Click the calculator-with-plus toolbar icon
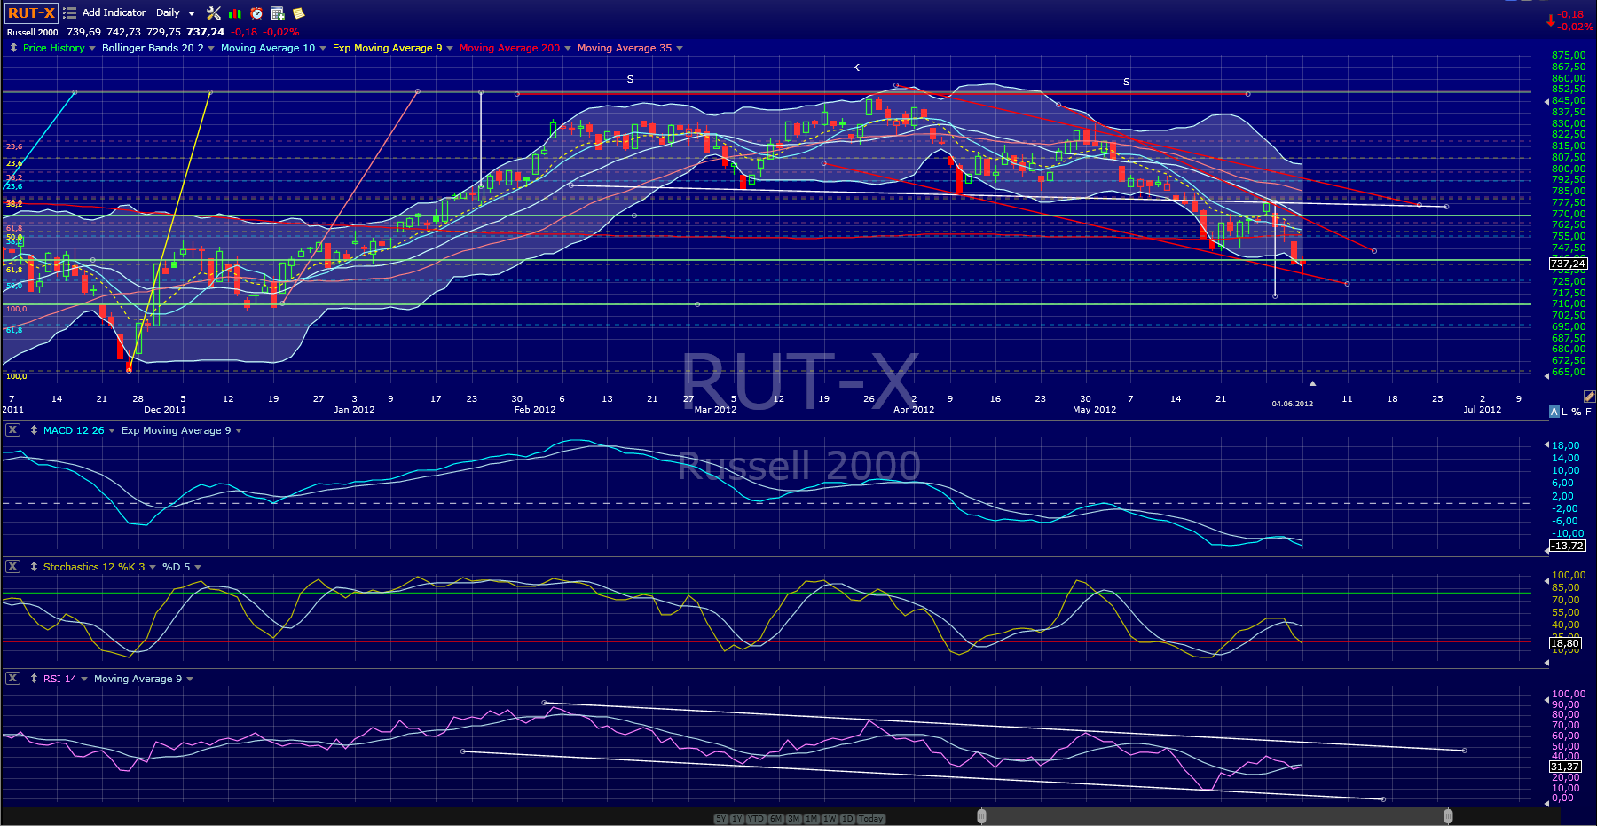 [278, 13]
